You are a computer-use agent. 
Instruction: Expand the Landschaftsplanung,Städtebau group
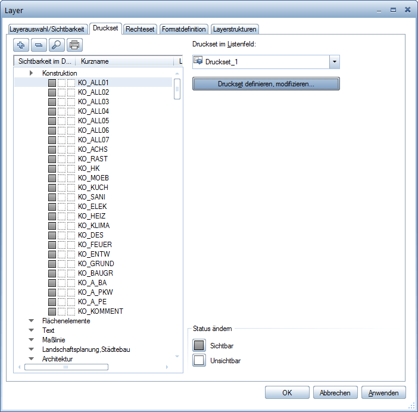pos(31,349)
